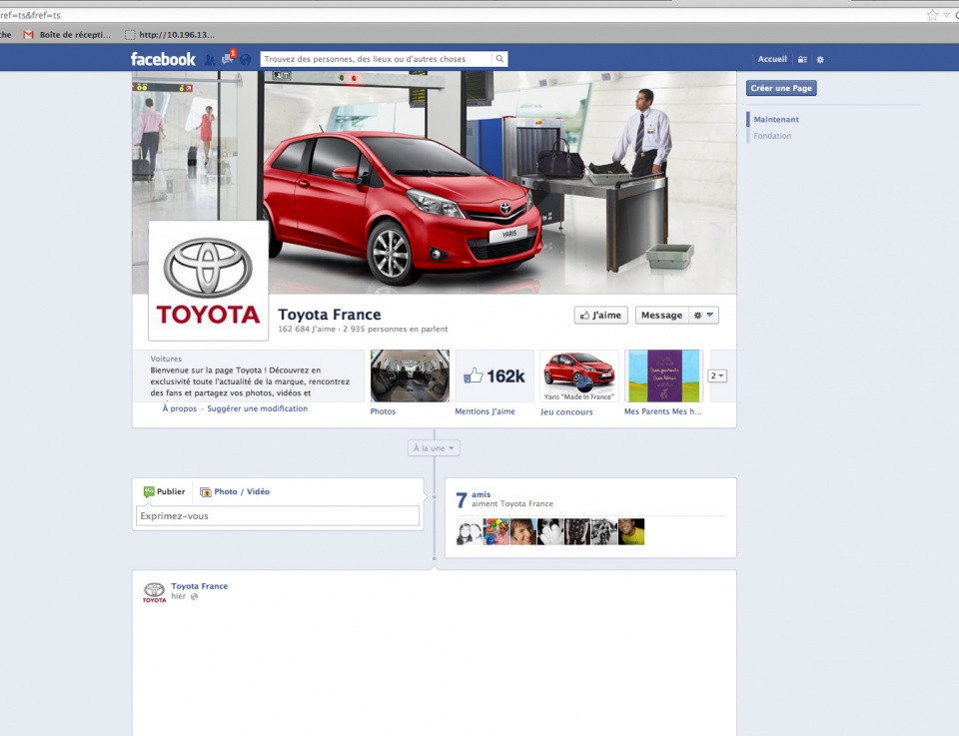Select the Publier tab
The image size is (959, 736).
tap(164, 491)
